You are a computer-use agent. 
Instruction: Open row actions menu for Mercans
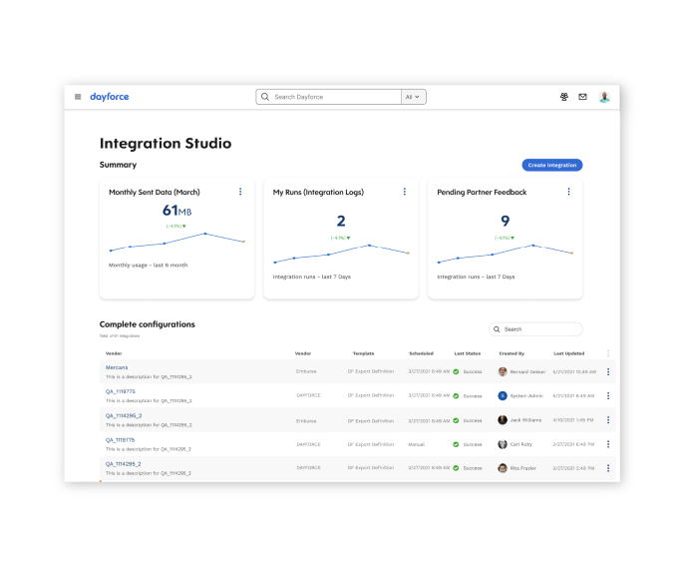pos(608,371)
